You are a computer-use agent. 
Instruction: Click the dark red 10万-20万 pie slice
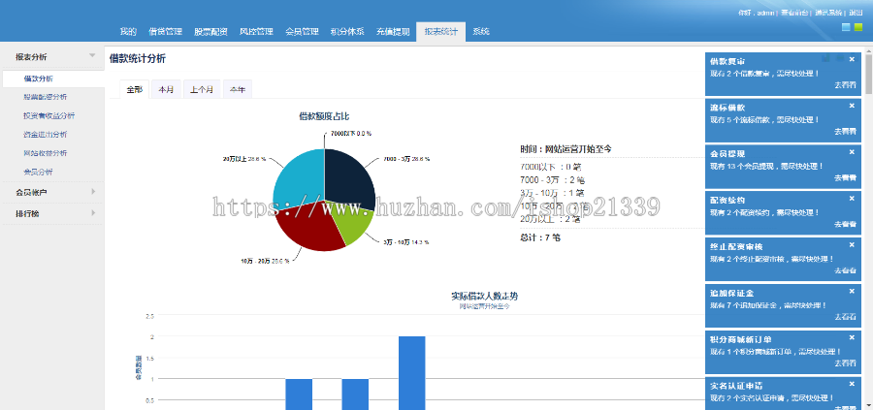coord(309,228)
